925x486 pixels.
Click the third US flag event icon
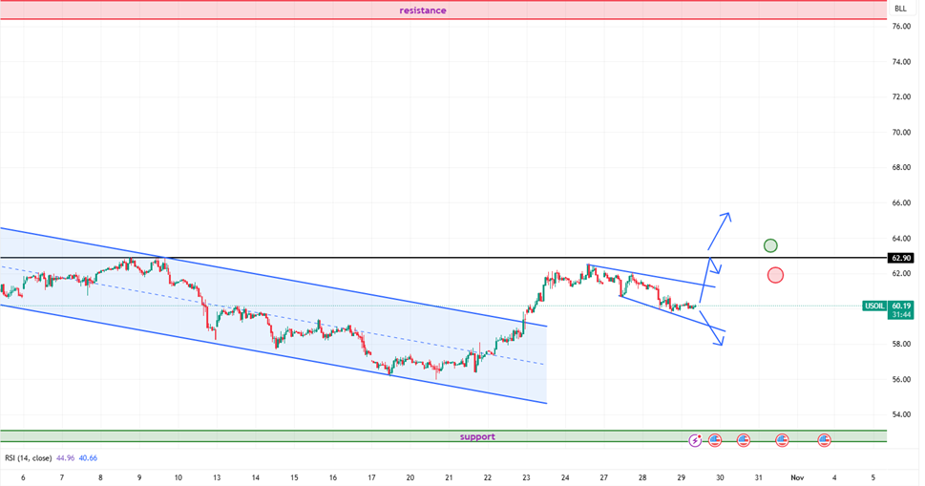point(782,440)
